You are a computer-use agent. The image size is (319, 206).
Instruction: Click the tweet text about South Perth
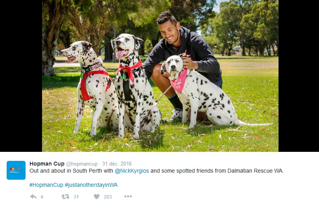[x=156, y=171]
